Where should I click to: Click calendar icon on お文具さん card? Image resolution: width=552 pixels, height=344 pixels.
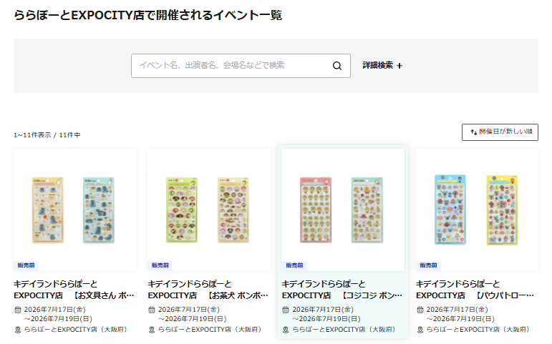coord(18,310)
